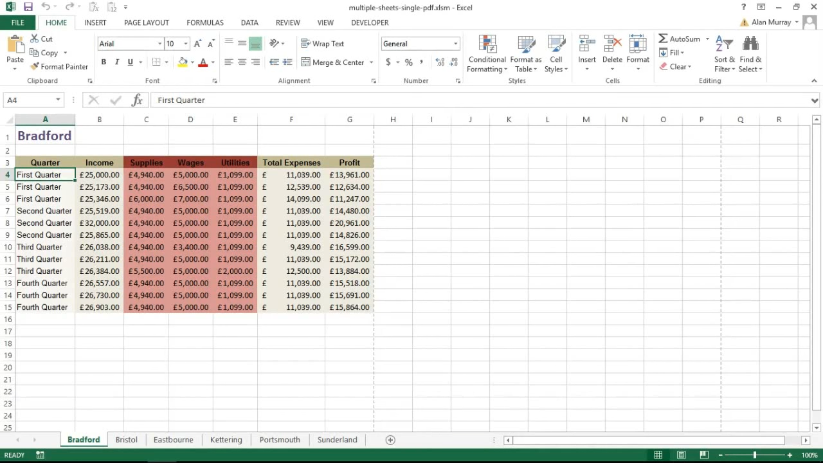Open the General number format dropdown
Screen dimensions: 823x463
[x=455, y=44]
